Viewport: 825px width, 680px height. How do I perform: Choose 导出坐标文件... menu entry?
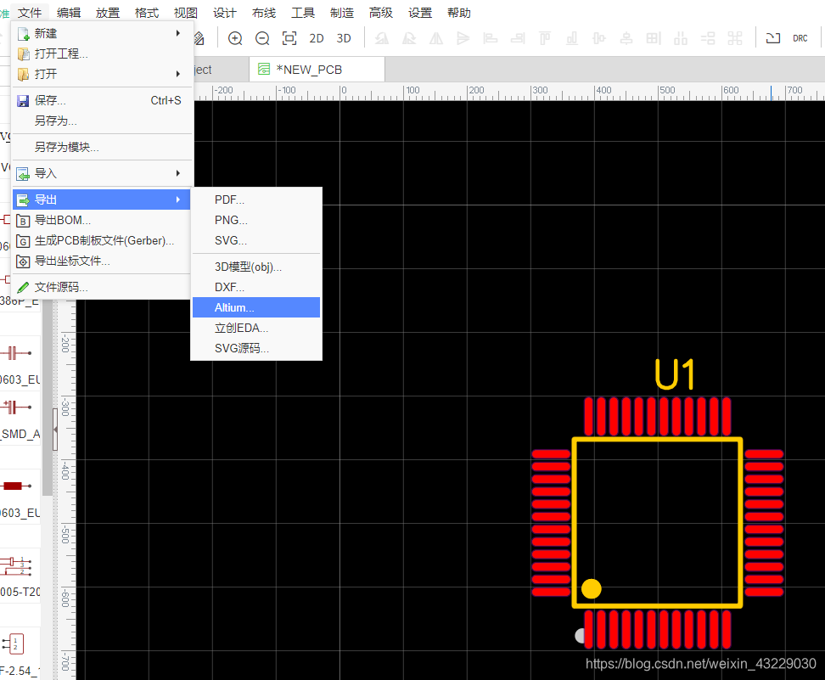click(102, 261)
